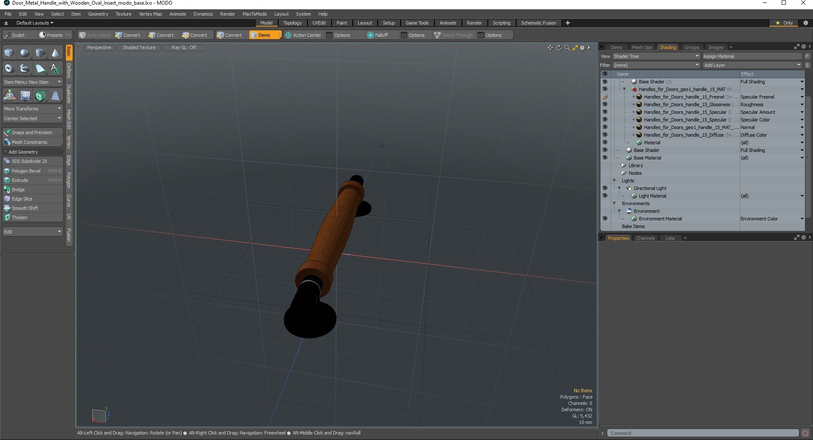Collapse the Environments tree section
813x440 pixels.
pyautogui.click(x=614, y=203)
